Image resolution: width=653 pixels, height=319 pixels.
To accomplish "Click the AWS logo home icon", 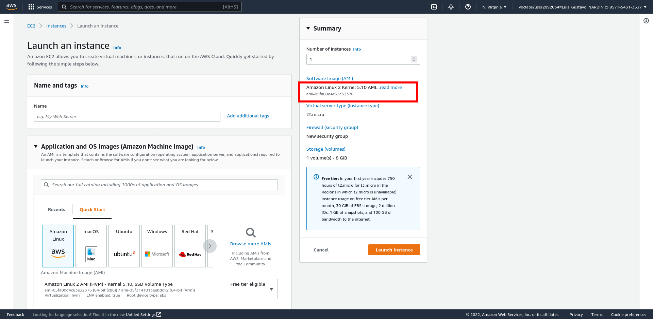I will tap(12, 7).
